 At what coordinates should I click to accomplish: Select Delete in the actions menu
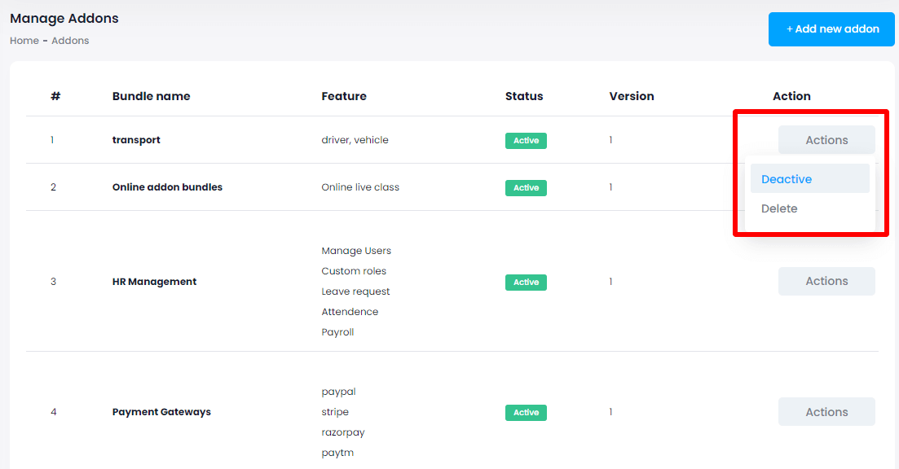[x=779, y=208]
